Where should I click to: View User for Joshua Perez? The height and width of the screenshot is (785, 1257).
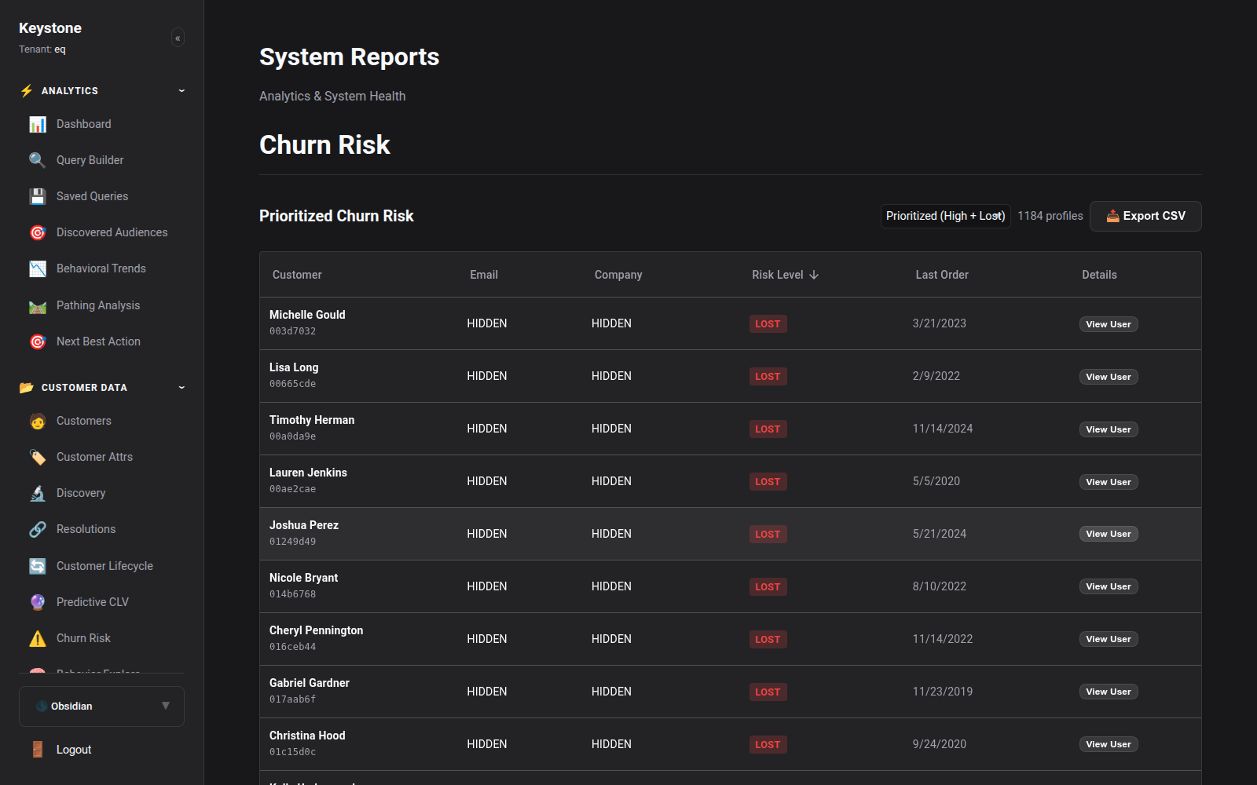click(x=1109, y=534)
